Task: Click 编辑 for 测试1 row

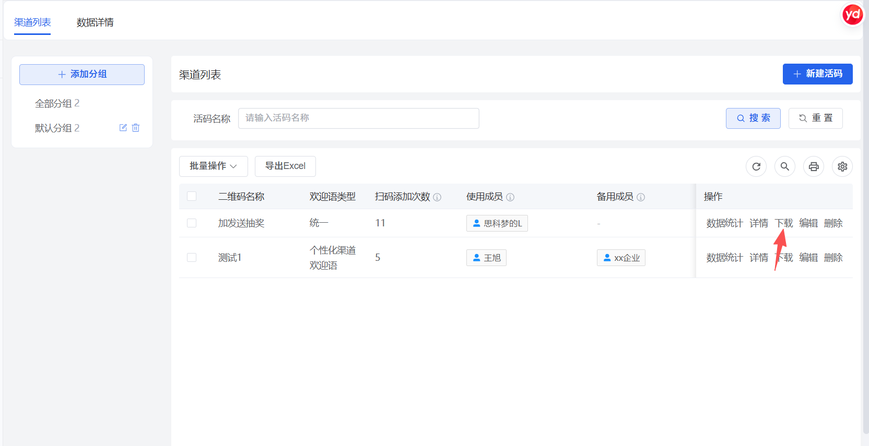Action: [808, 258]
